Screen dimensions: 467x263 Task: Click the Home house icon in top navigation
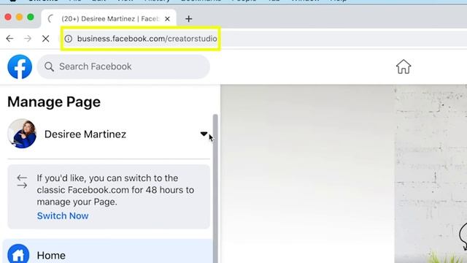tap(404, 66)
